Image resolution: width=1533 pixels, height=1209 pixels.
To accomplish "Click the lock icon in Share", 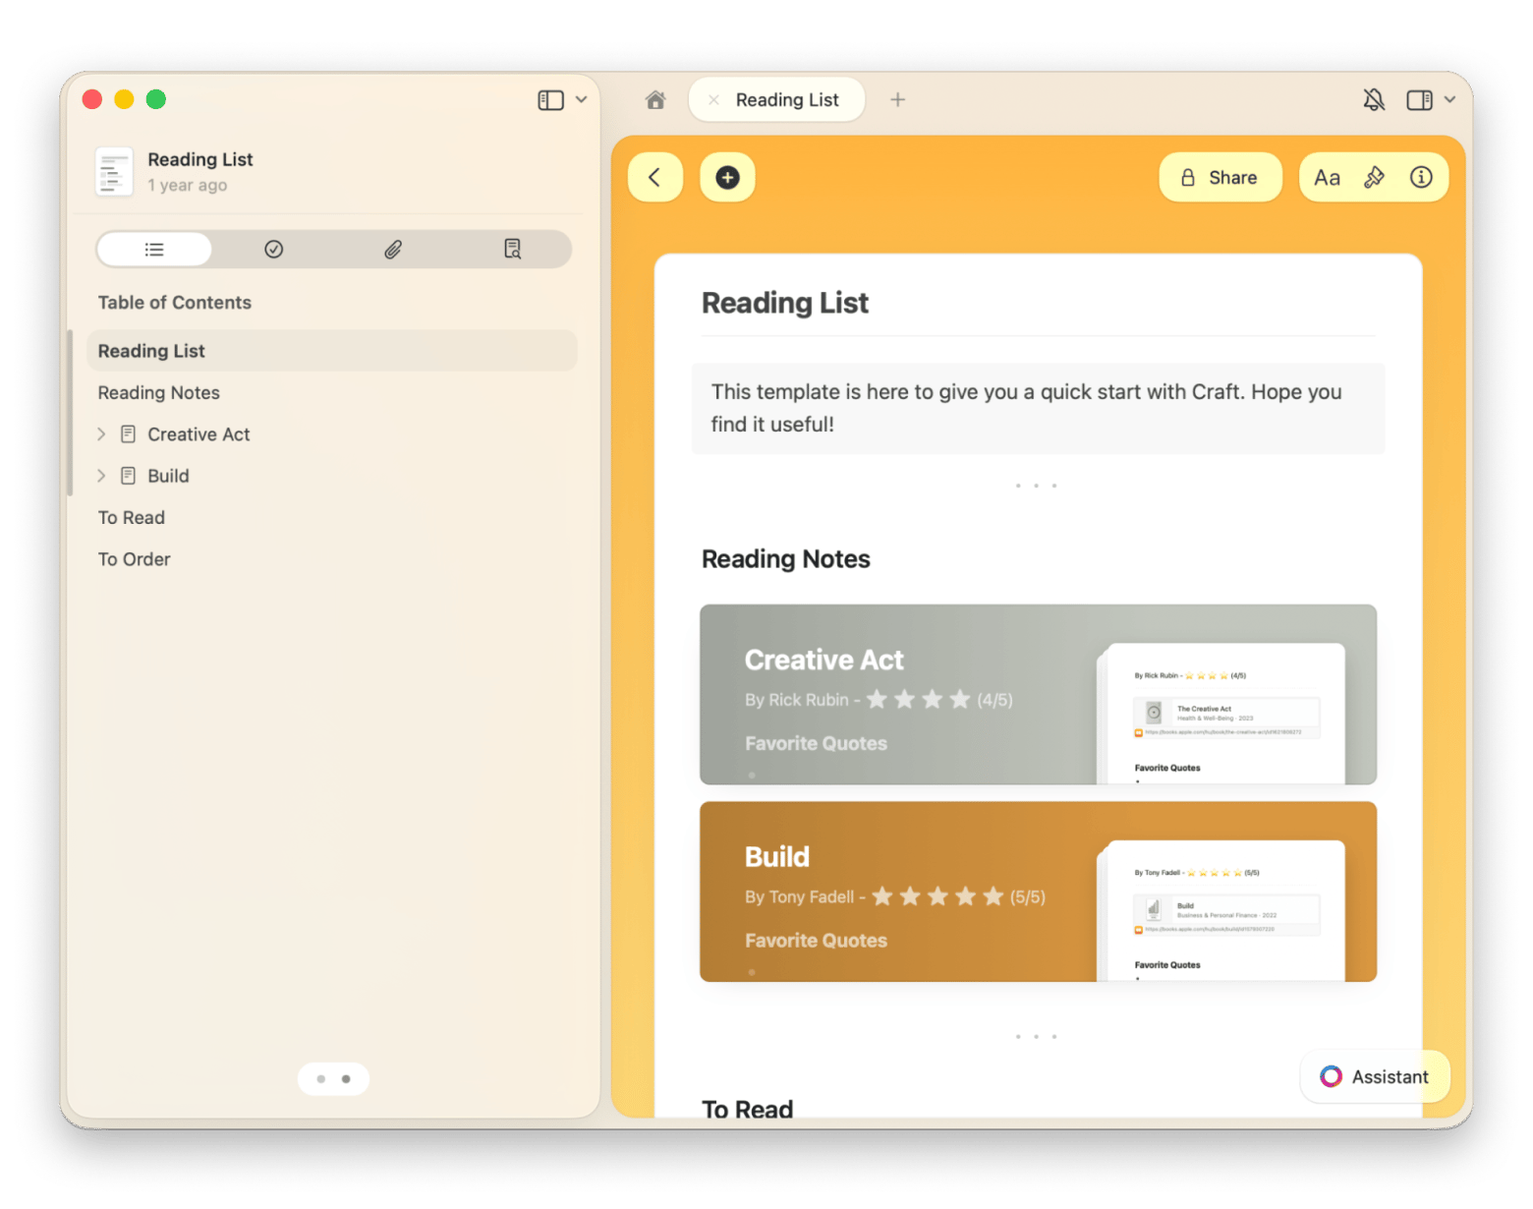I will click(x=1188, y=178).
